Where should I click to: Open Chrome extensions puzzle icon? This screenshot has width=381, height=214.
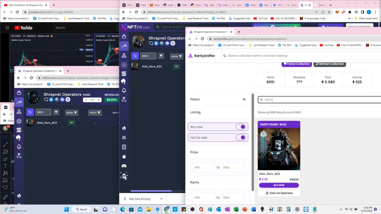pyautogui.click(x=350, y=12)
